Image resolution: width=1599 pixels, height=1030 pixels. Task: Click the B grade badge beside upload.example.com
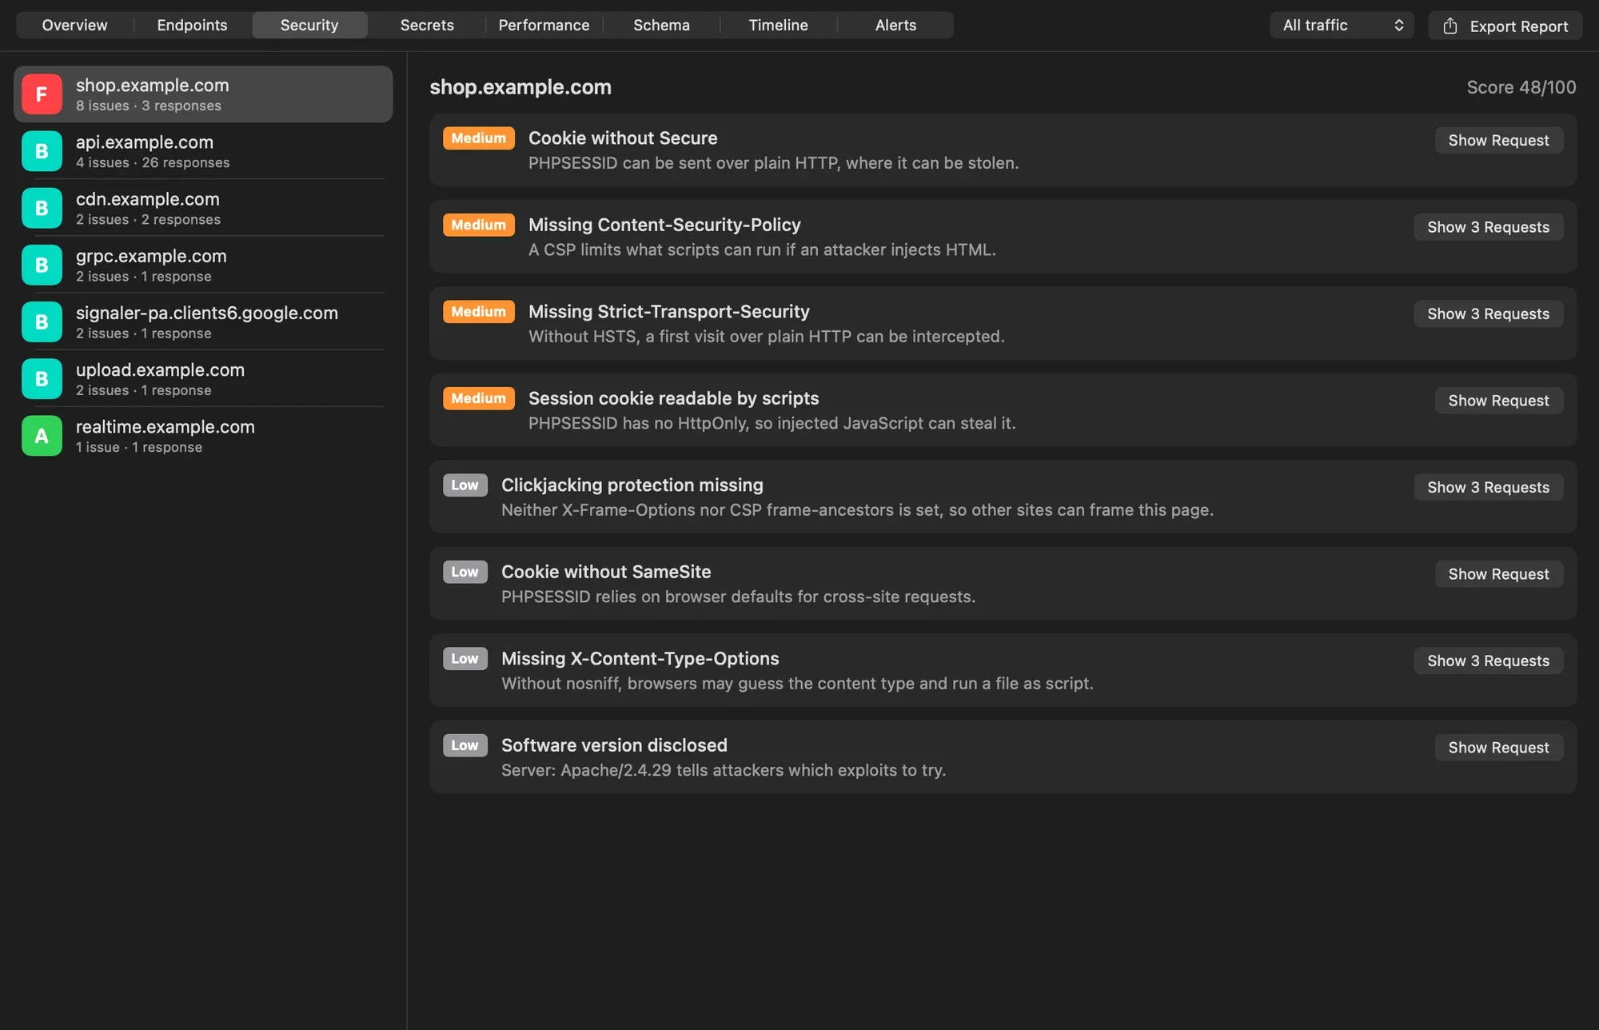click(42, 378)
